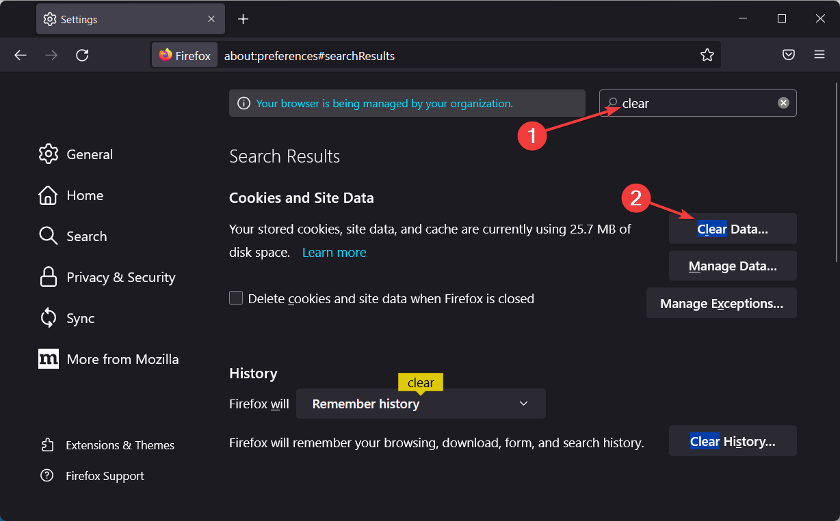
Task: Click the Manage Exceptions... button
Action: 722,303
